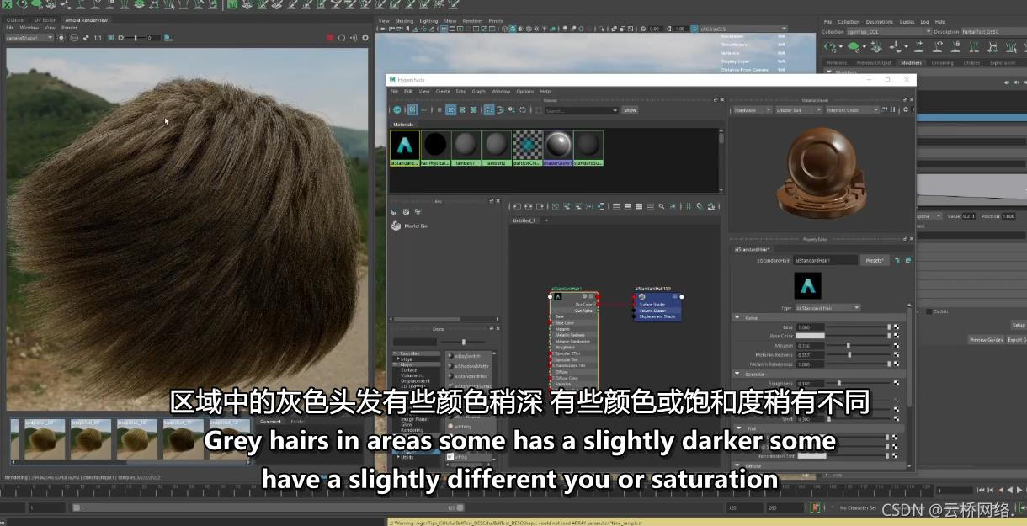Click the aiStandardHair1 tab in Property Editor
The image size is (1027, 526).
tap(753, 249)
